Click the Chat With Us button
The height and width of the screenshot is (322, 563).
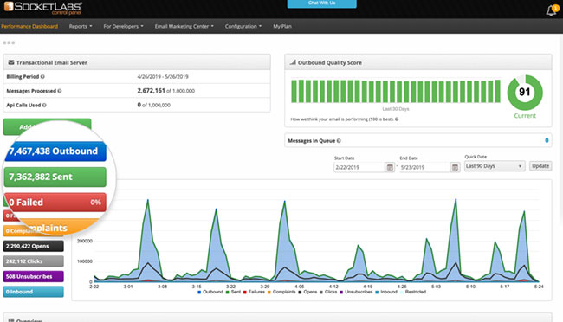[x=321, y=3]
